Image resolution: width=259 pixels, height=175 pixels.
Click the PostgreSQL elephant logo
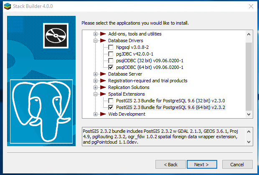pos(41,112)
